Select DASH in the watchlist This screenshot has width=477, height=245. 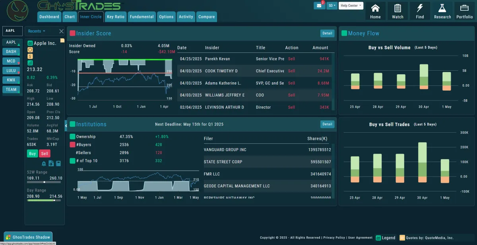[x=11, y=52]
